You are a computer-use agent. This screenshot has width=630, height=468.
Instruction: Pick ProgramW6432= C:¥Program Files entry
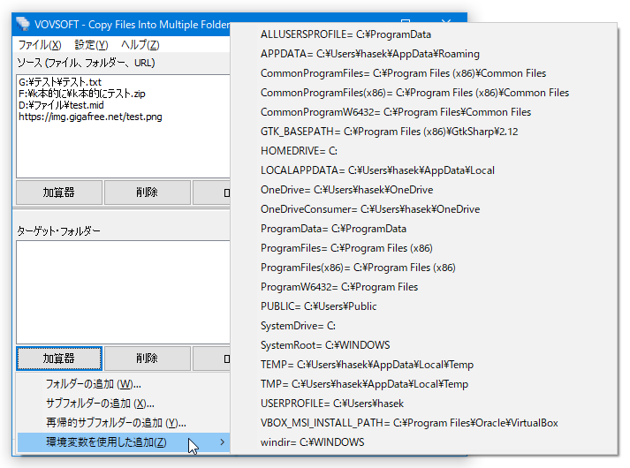[x=424, y=287]
